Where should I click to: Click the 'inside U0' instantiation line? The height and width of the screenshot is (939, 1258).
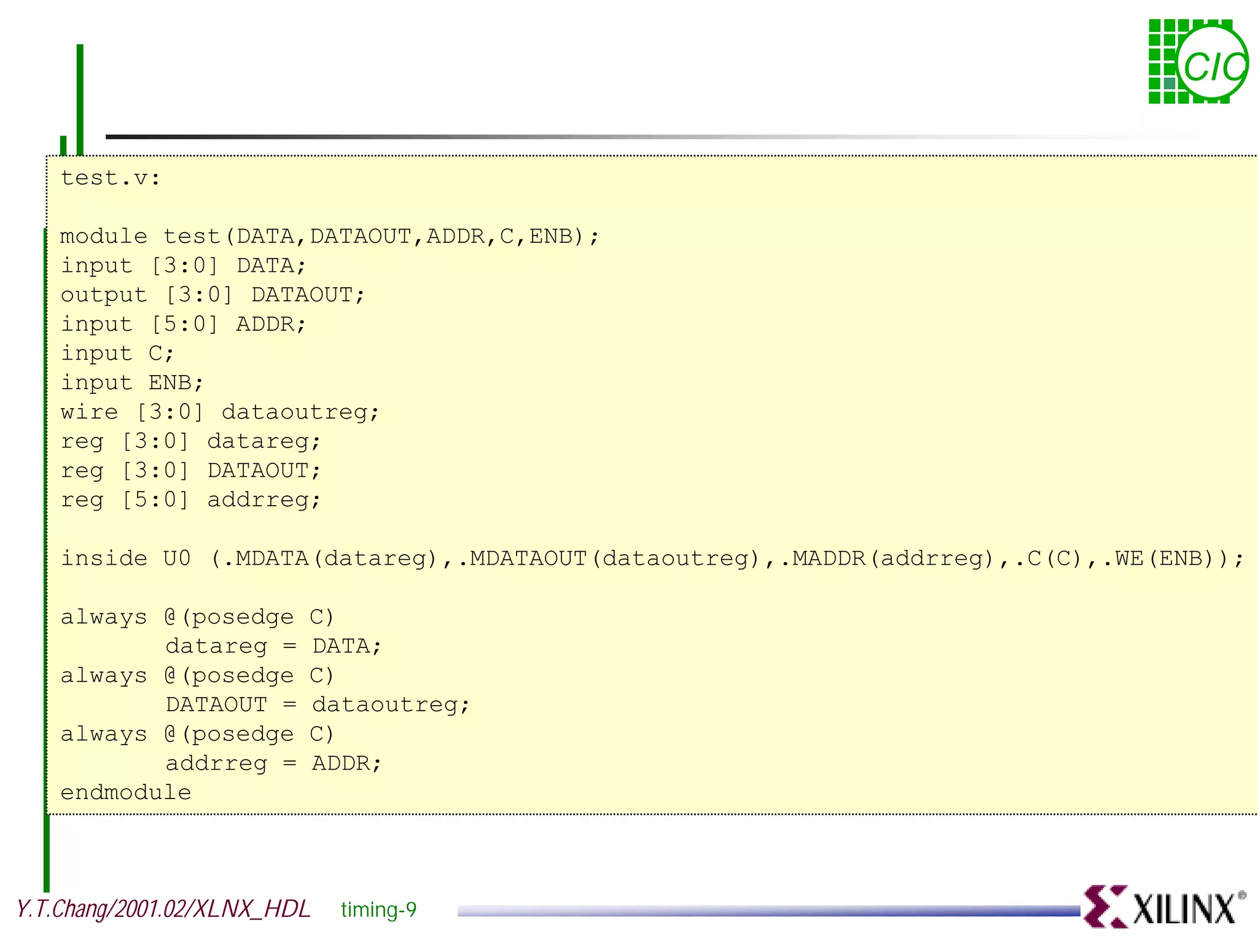(x=652, y=559)
